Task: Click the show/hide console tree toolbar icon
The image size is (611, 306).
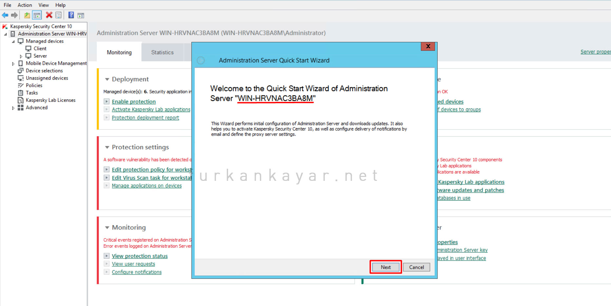Action: (x=37, y=15)
